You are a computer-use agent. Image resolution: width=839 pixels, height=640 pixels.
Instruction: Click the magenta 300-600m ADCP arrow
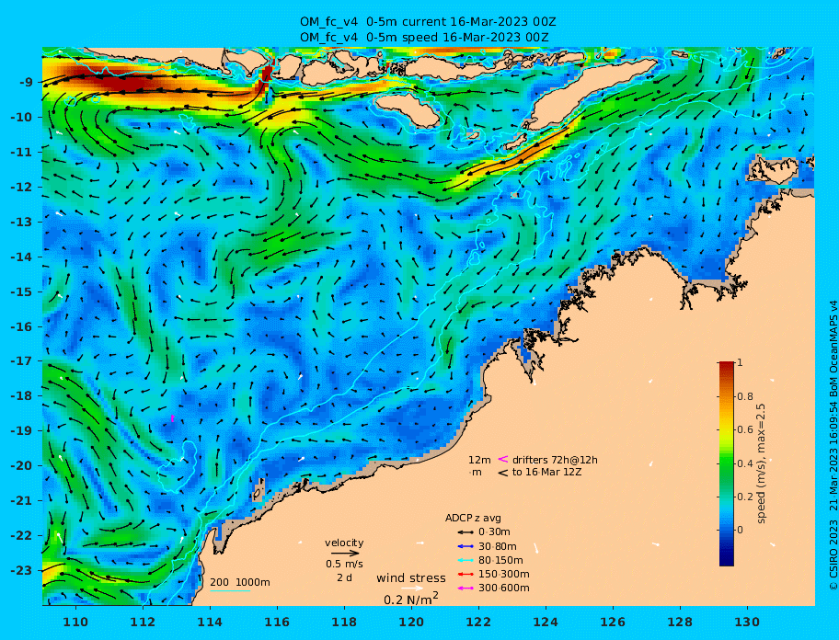465,589
